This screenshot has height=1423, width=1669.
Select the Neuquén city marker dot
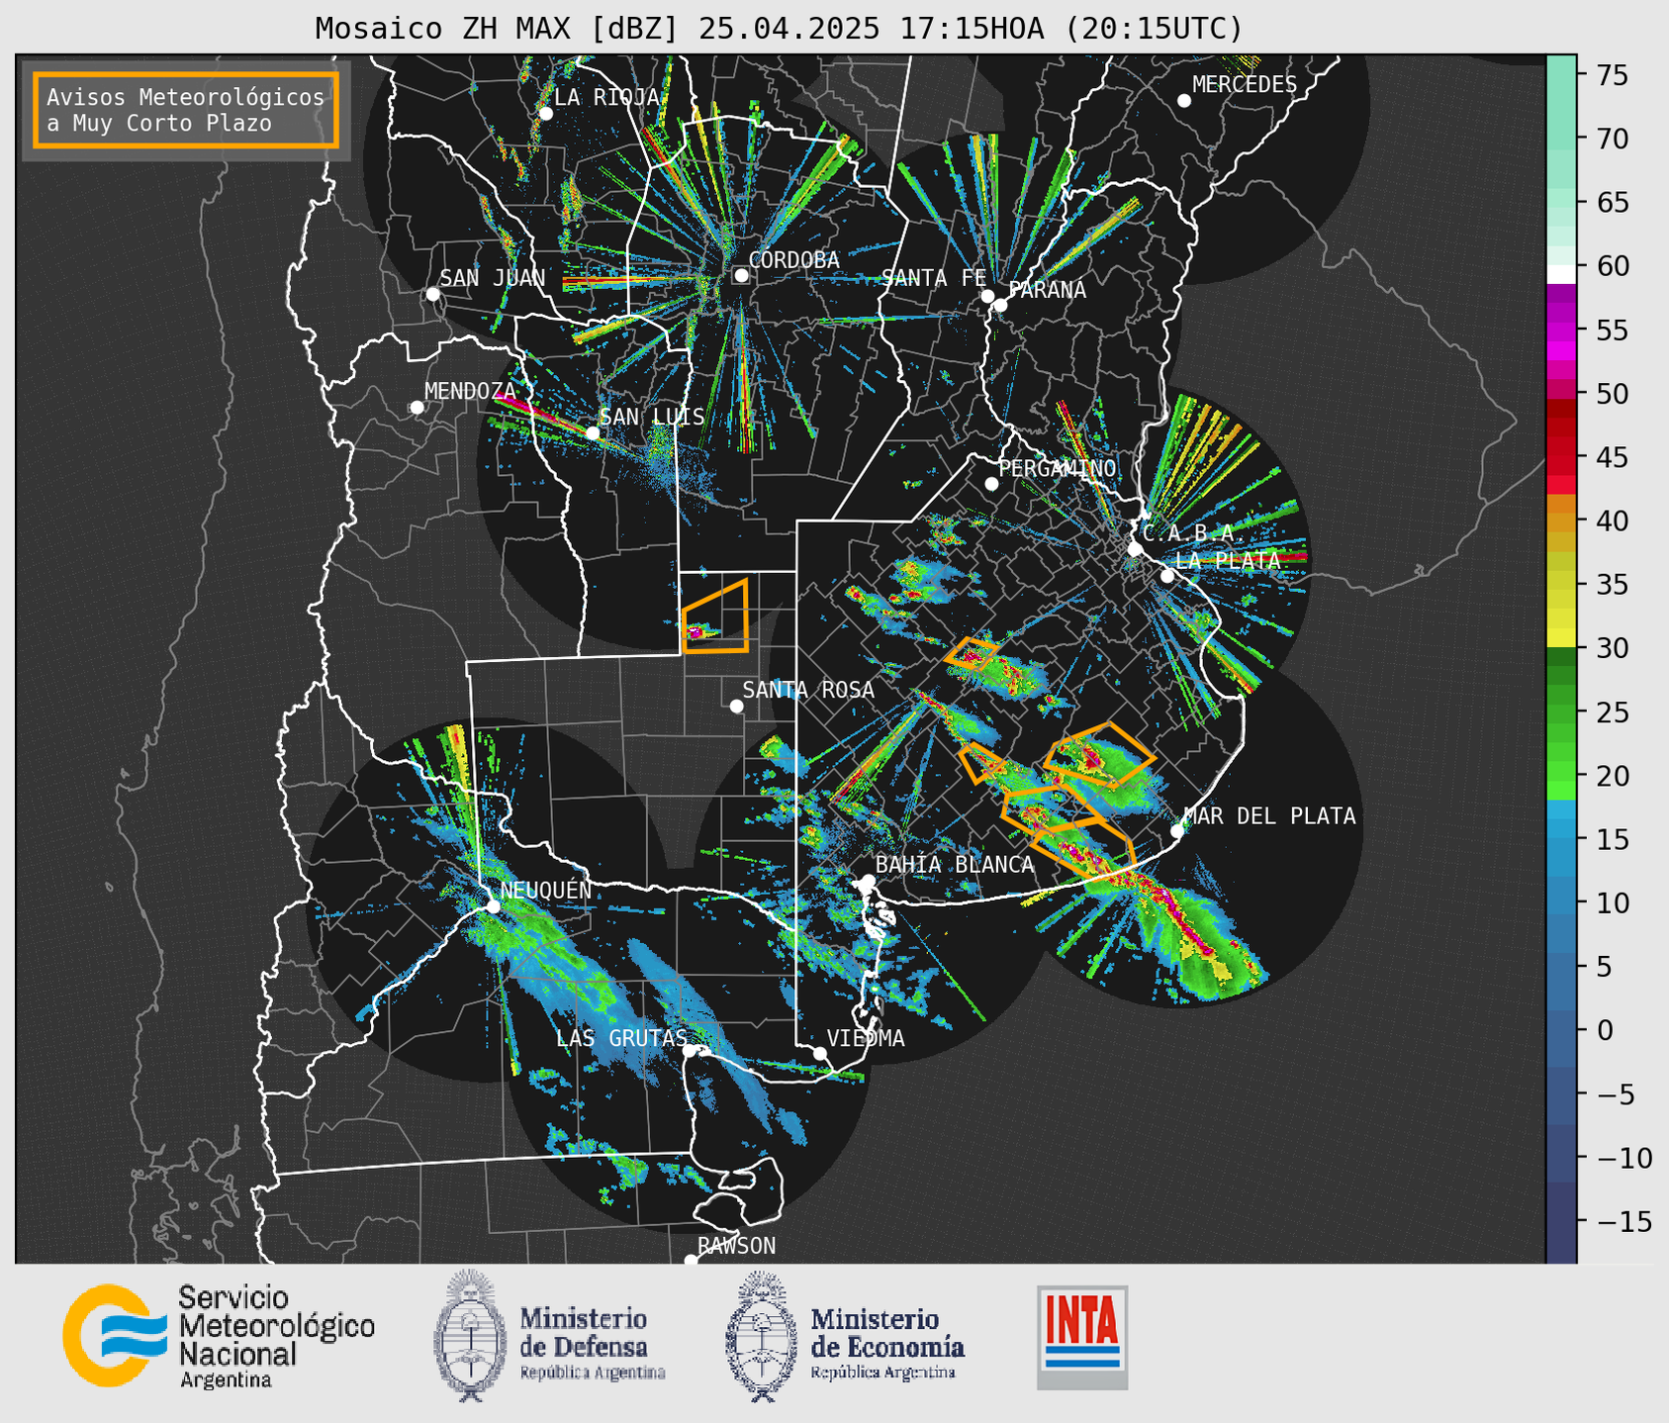pos(493,906)
